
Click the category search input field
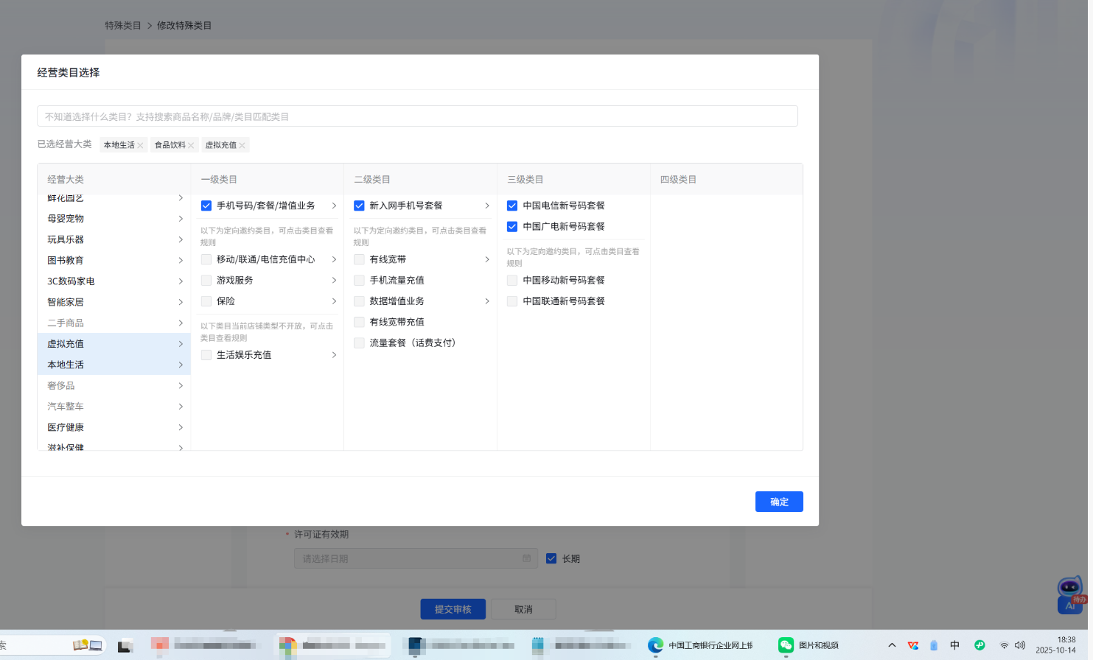[x=417, y=116]
